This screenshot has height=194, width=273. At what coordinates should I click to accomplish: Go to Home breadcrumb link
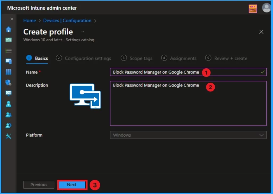click(30, 20)
